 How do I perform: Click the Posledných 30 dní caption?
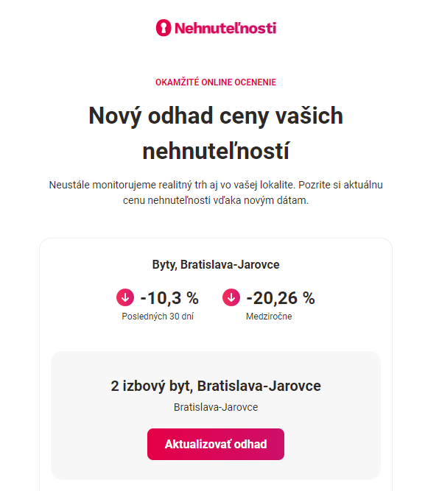[x=158, y=317]
